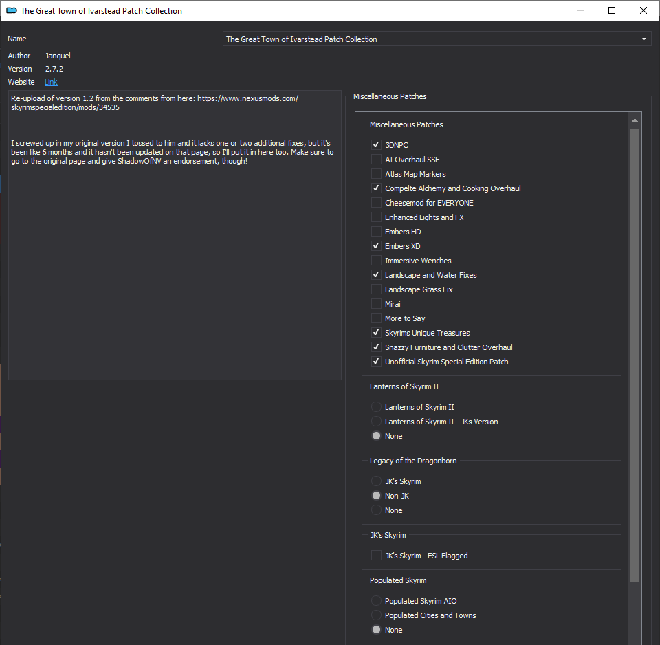Select None under Lanterns of Skyrim II
The width and height of the screenshot is (660, 645).
coord(376,436)
